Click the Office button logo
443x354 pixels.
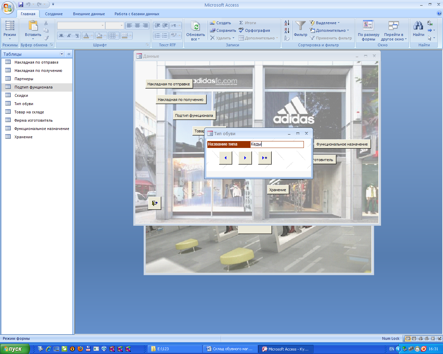point(8,7)
